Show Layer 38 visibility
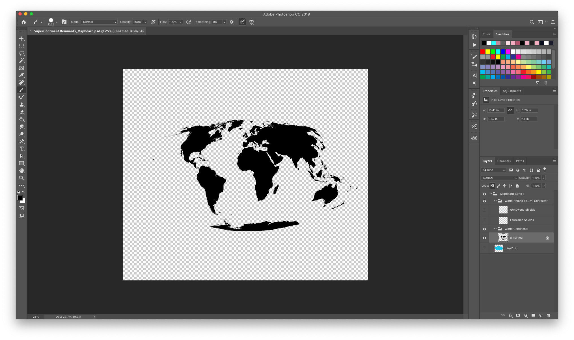The width and height of the screenshot is (574, 340). (484, 248)
